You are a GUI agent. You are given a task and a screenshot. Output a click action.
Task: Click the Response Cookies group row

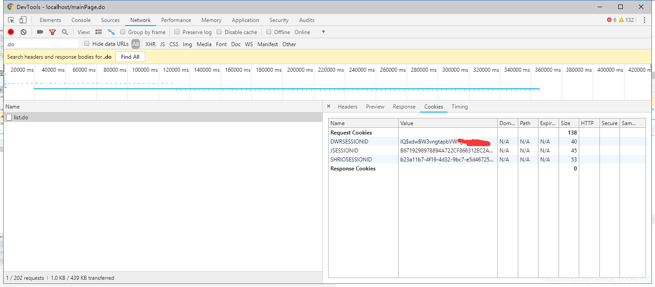487,169
